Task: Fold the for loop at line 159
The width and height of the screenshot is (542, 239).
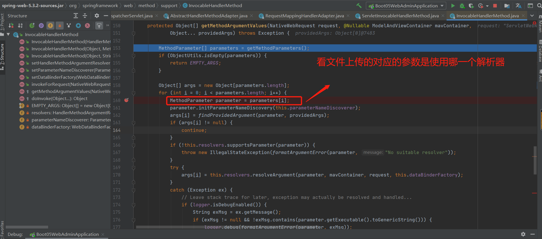Action: click(x=133, y=93)
